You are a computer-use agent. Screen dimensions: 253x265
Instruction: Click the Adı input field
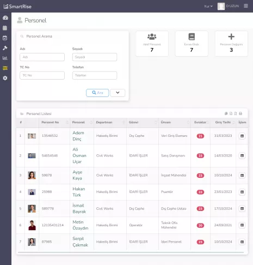tap(42, 57)
